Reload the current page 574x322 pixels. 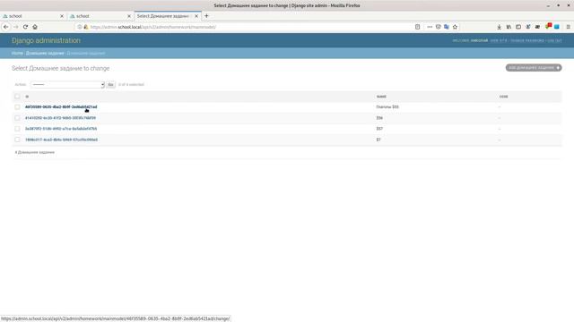(25, 27)
